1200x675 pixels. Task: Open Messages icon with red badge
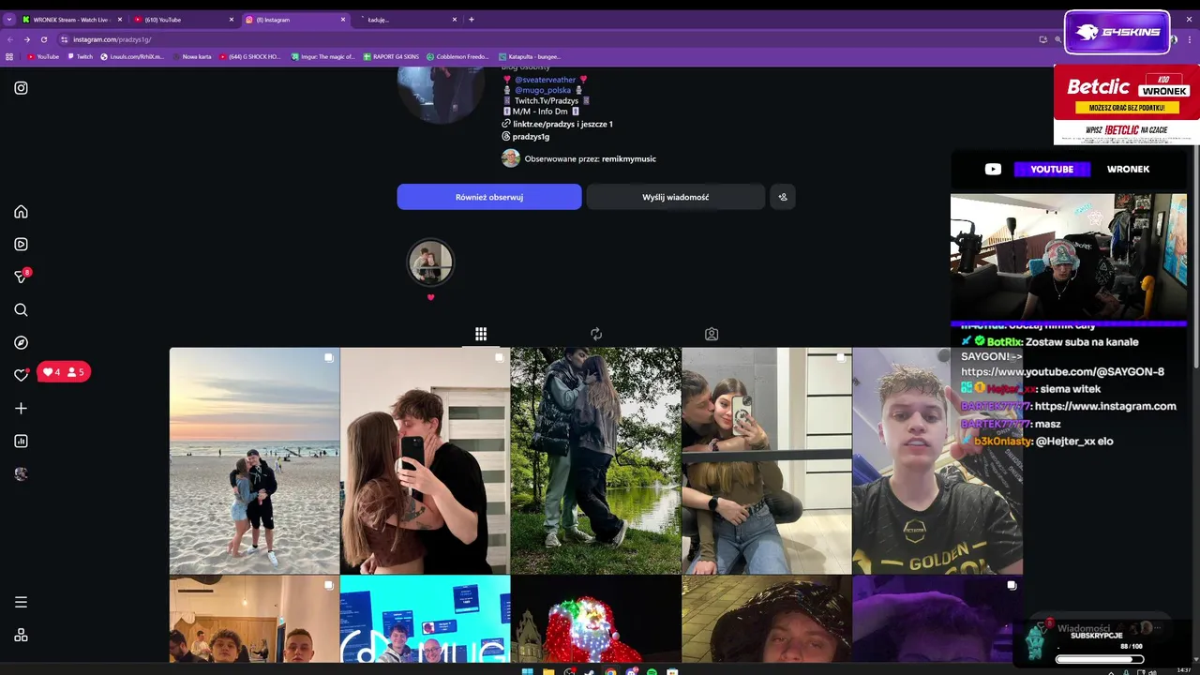pyautogui.click(x=21, y=277)
